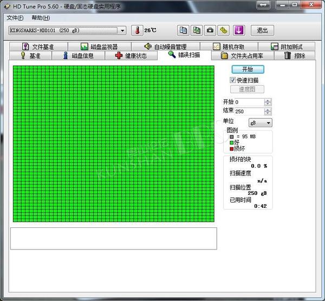Viewport: 325px width, 301px height.
Task: Switch to 基准 tab
Action: [31, 56]
